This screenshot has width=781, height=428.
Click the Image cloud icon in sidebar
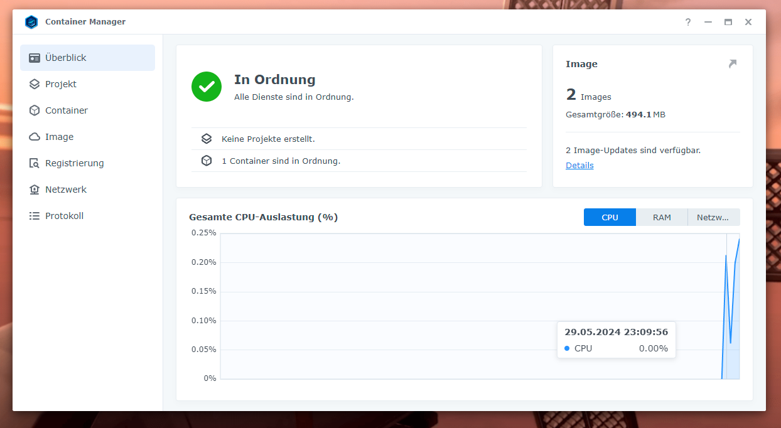click(35, 137)
